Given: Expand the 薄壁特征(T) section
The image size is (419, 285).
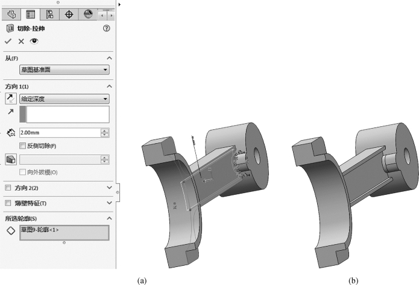Looking at the screenshot, I should coord(109,203).
